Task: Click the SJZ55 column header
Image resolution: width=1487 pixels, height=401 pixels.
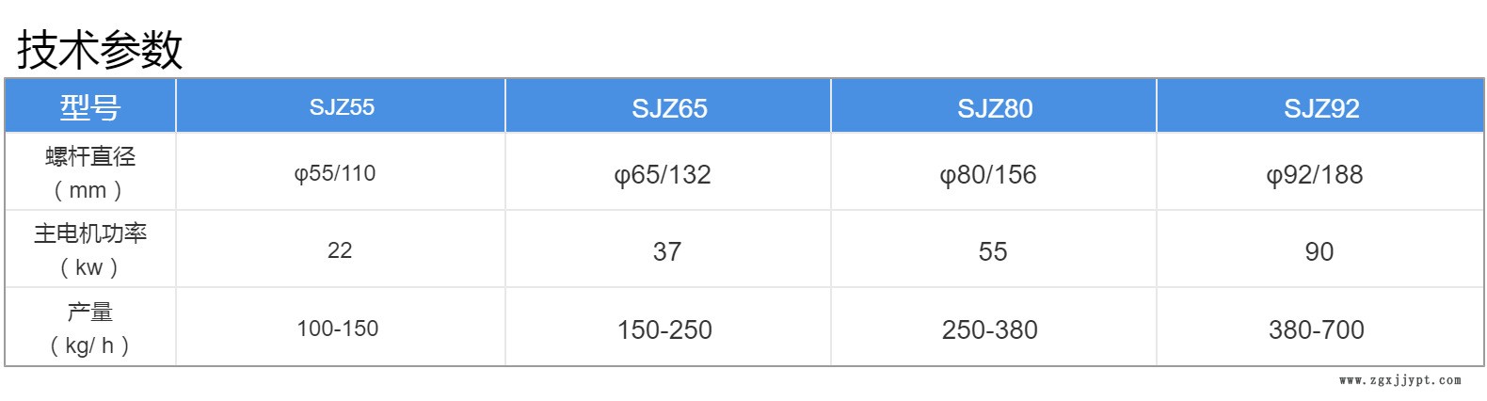Action: click(342, 106)
